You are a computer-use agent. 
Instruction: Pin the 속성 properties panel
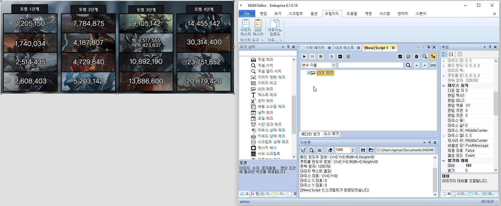(490, 47)
